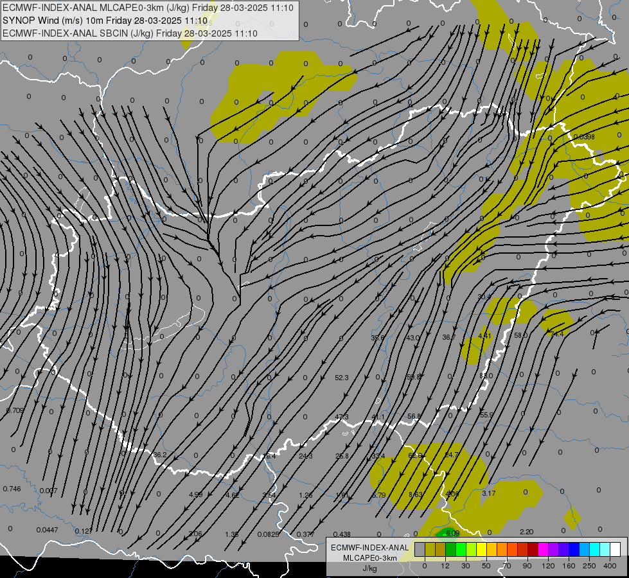Image resolution: width=629 pixels, height=578 pixels.
Task: Click the grid value 4.41
Action: click(484, 336)
